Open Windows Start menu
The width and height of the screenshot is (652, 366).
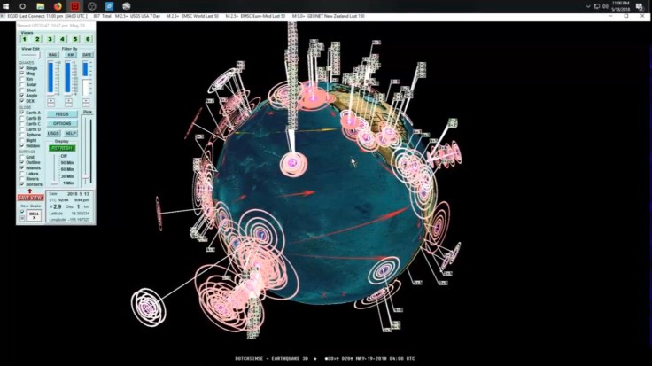click(7, 5)
